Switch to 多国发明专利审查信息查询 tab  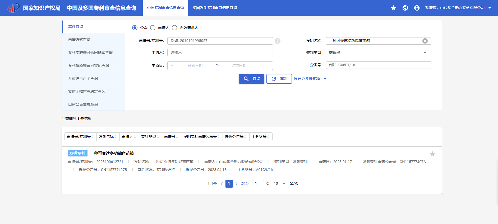tap(215, 8)
